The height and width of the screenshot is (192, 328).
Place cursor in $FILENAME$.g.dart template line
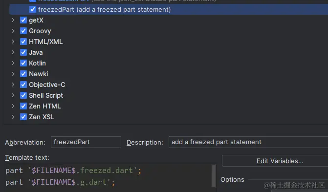60,182
